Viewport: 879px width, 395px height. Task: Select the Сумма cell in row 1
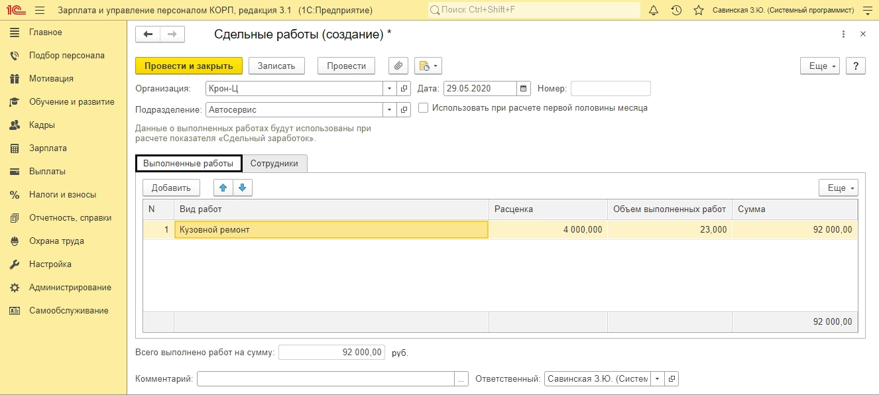(795, 230)
